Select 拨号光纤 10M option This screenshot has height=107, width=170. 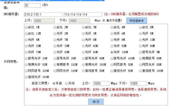pos(26,59)
